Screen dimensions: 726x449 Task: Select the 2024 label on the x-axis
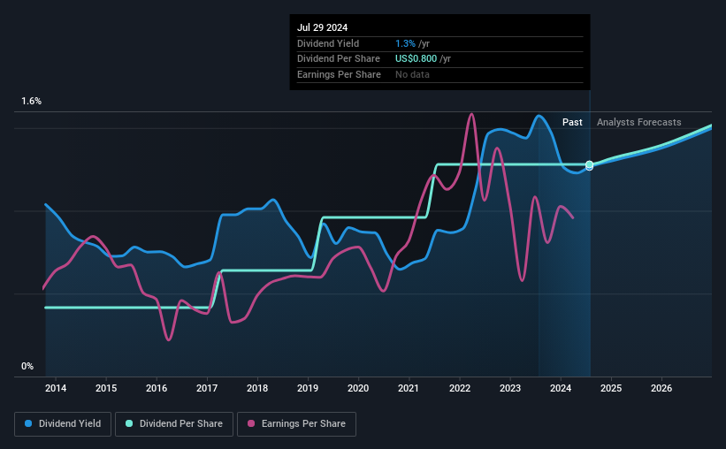point(561,388)
